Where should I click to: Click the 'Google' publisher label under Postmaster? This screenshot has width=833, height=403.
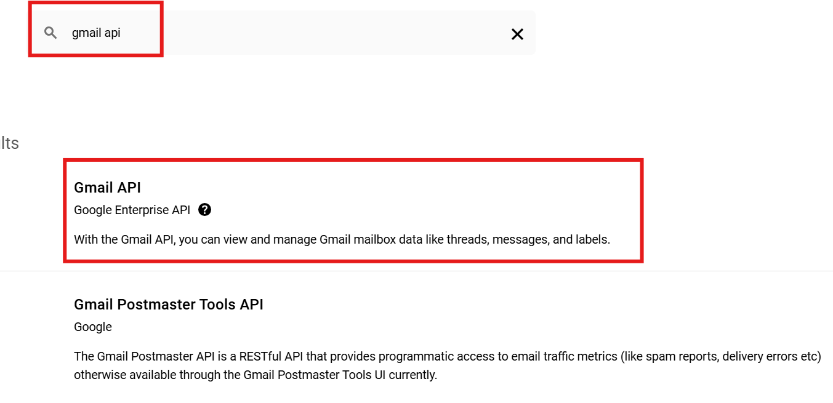pos(92,327)
